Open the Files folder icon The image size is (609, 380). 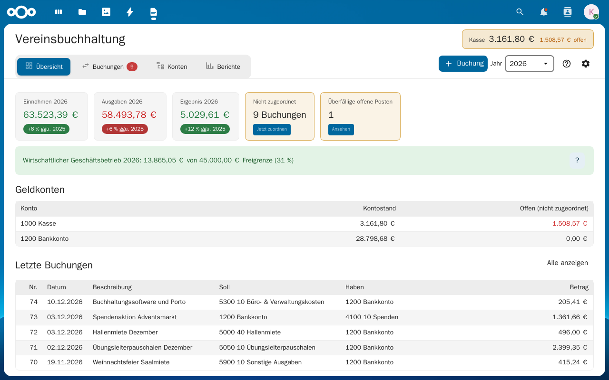click(82, 12)
